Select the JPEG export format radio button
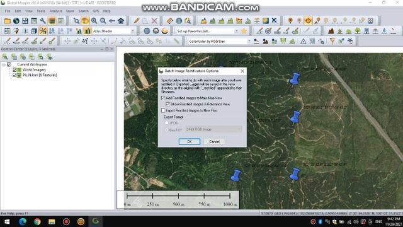The image size is (403, 227). 167,123
